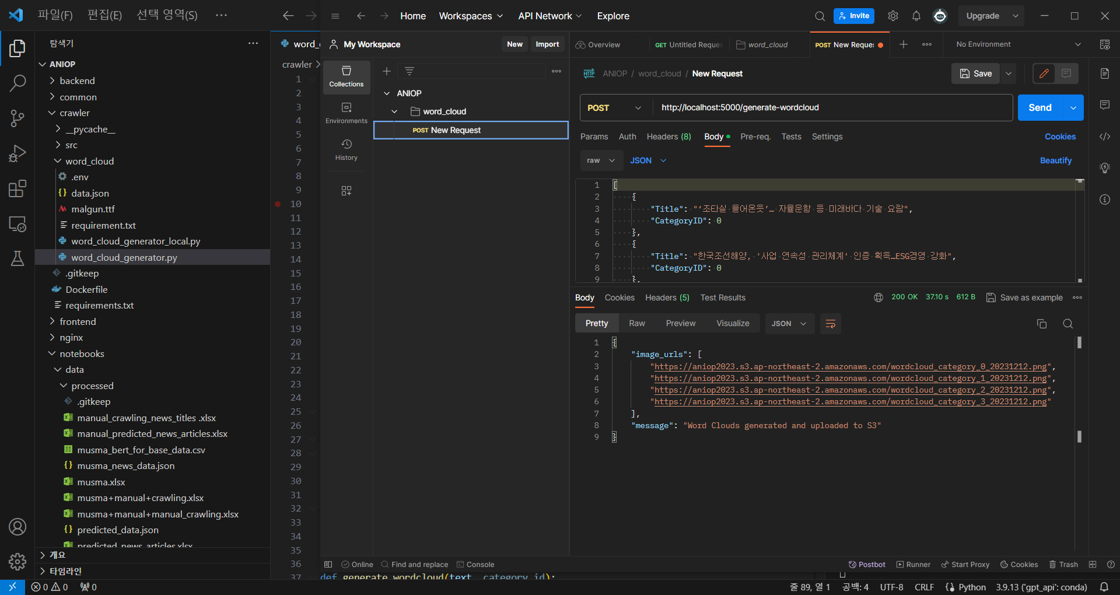Open Source Control view icon
Screen dimensions: 1120x595
17,118
